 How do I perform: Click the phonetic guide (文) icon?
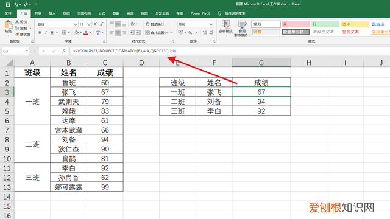pyautogui.click(x=97, y=32)
